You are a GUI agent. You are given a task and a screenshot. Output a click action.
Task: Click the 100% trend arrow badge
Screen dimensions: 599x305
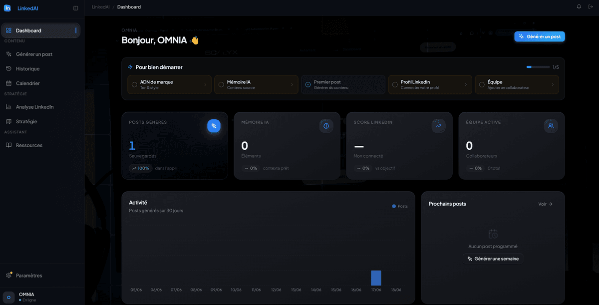[x=141, y=168]
